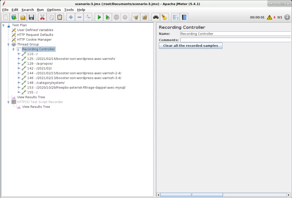Click the red error count '4'
Viewport: 292px width, 198px height.
pos(274,17)
